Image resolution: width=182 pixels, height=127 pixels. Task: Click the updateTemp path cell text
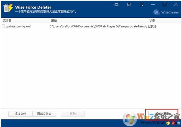coord(98,26)
